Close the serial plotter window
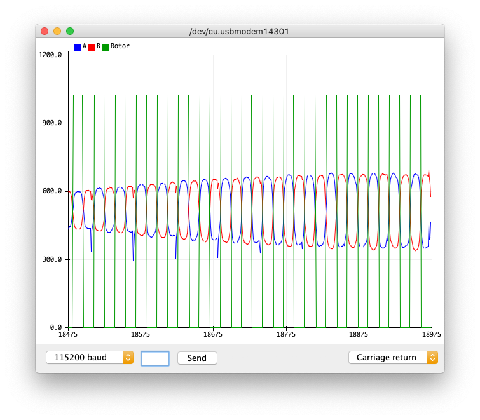Screen dimensions: 480x420 click(x=45, y=31)
